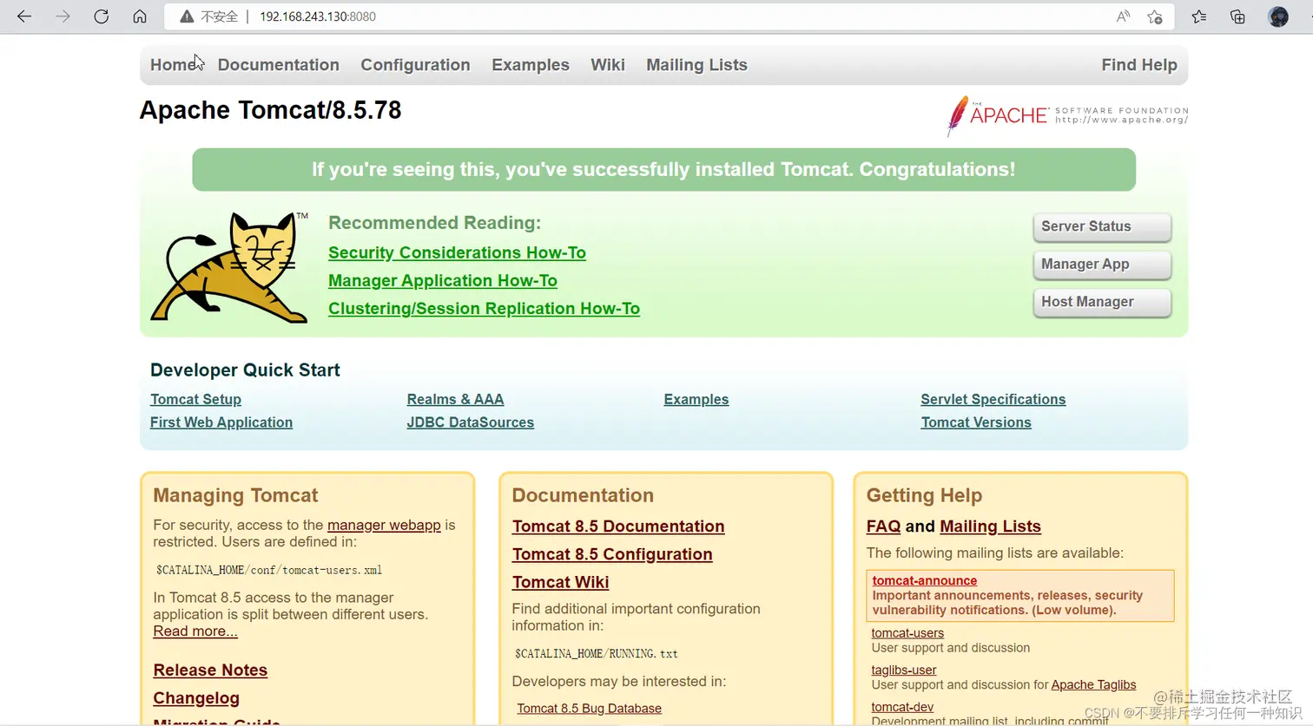This screenshot has width=1313, height=726.
Task: Click the Tomcat cat mascot image
Action: (229, 267)
